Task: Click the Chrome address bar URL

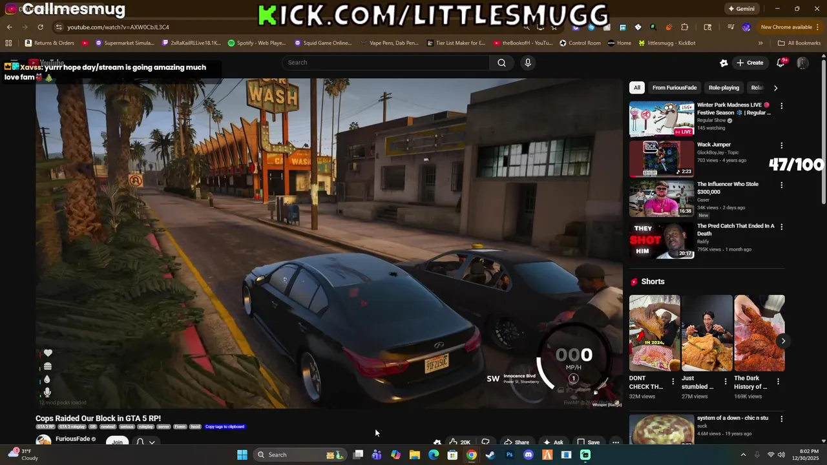Action: click(118, 27)
